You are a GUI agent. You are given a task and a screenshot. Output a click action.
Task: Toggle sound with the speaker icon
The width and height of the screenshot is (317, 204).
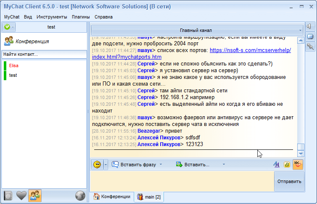click(310, 26)
